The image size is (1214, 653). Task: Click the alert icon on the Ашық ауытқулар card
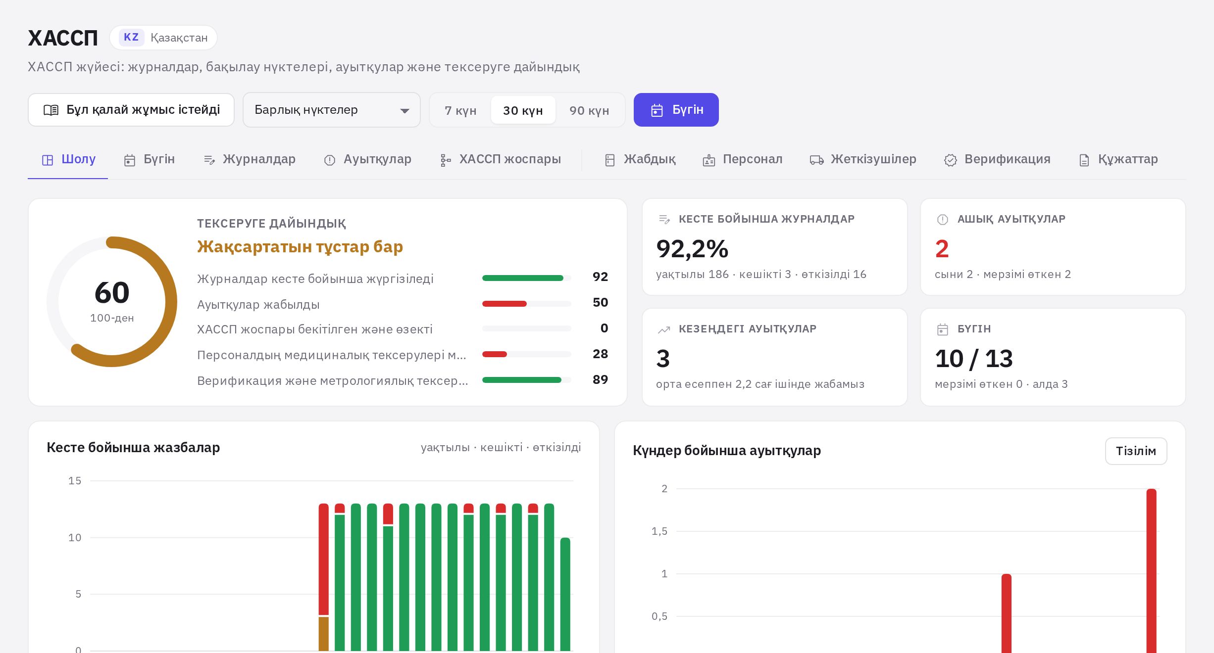point(943,219)
